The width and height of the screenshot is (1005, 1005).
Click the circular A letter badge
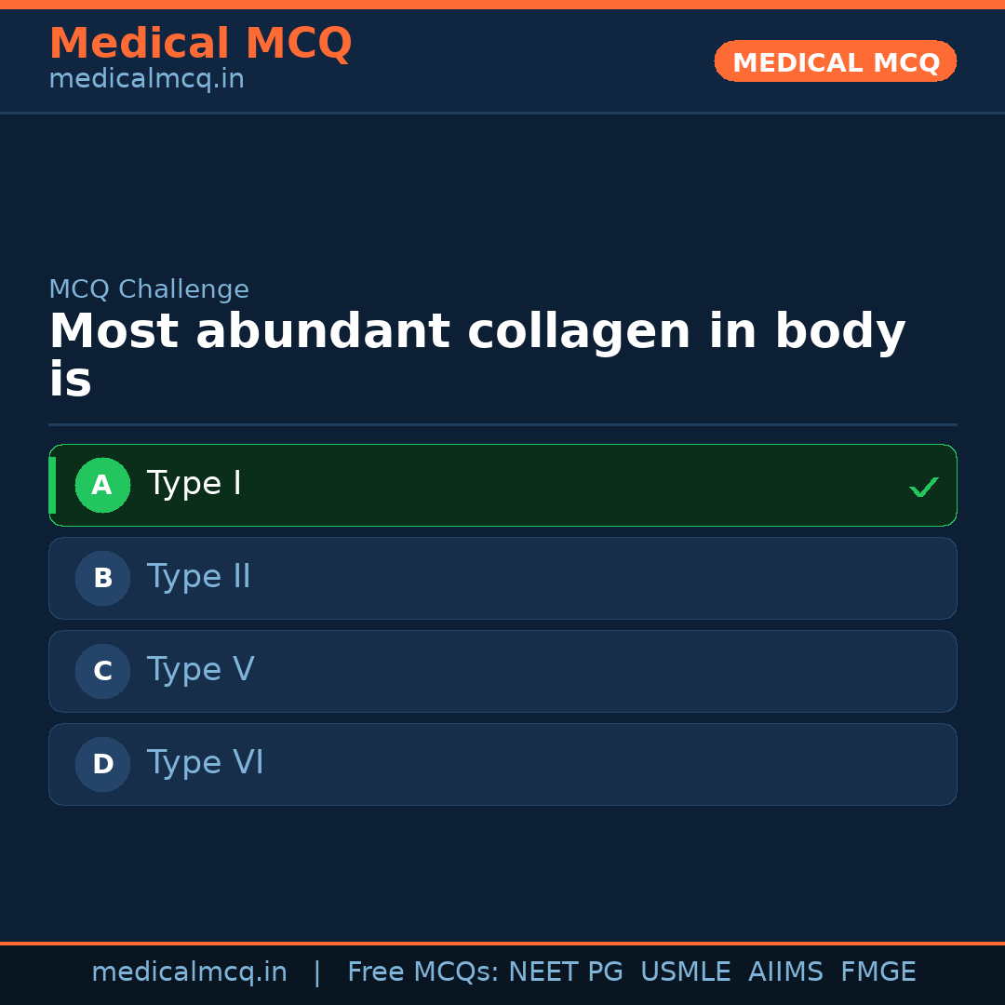(x=102, y=485)
